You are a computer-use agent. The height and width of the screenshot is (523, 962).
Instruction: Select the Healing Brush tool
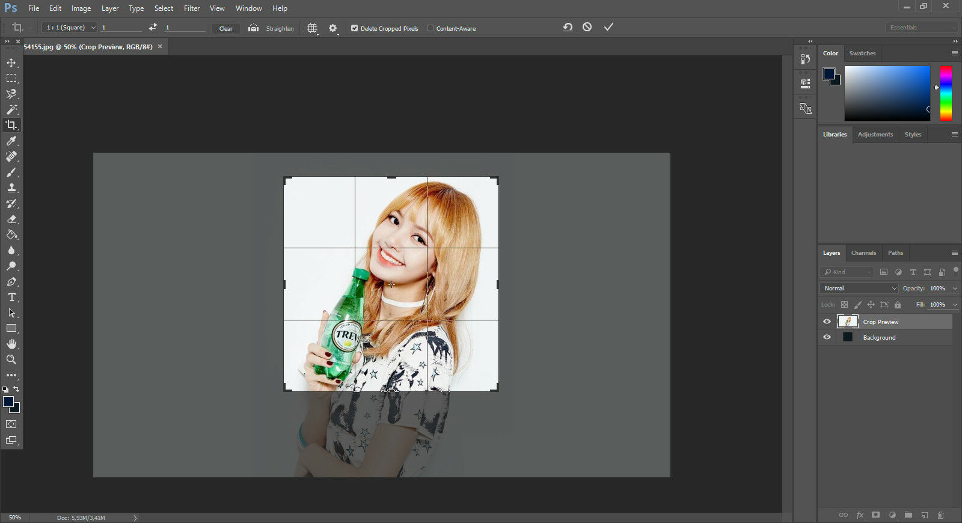coord(11,156)
